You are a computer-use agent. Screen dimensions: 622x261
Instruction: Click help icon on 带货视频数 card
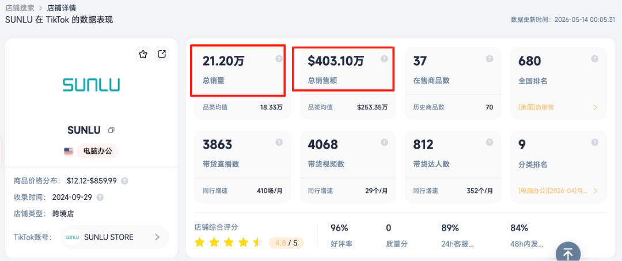(x=384, y=142)
